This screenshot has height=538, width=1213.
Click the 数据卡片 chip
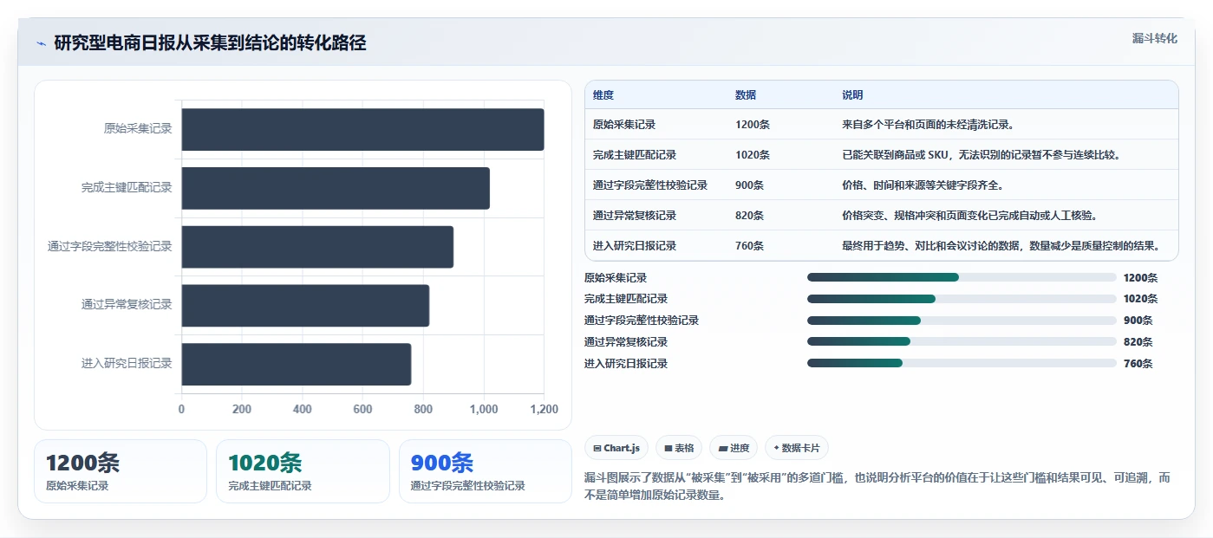(797, 448)
